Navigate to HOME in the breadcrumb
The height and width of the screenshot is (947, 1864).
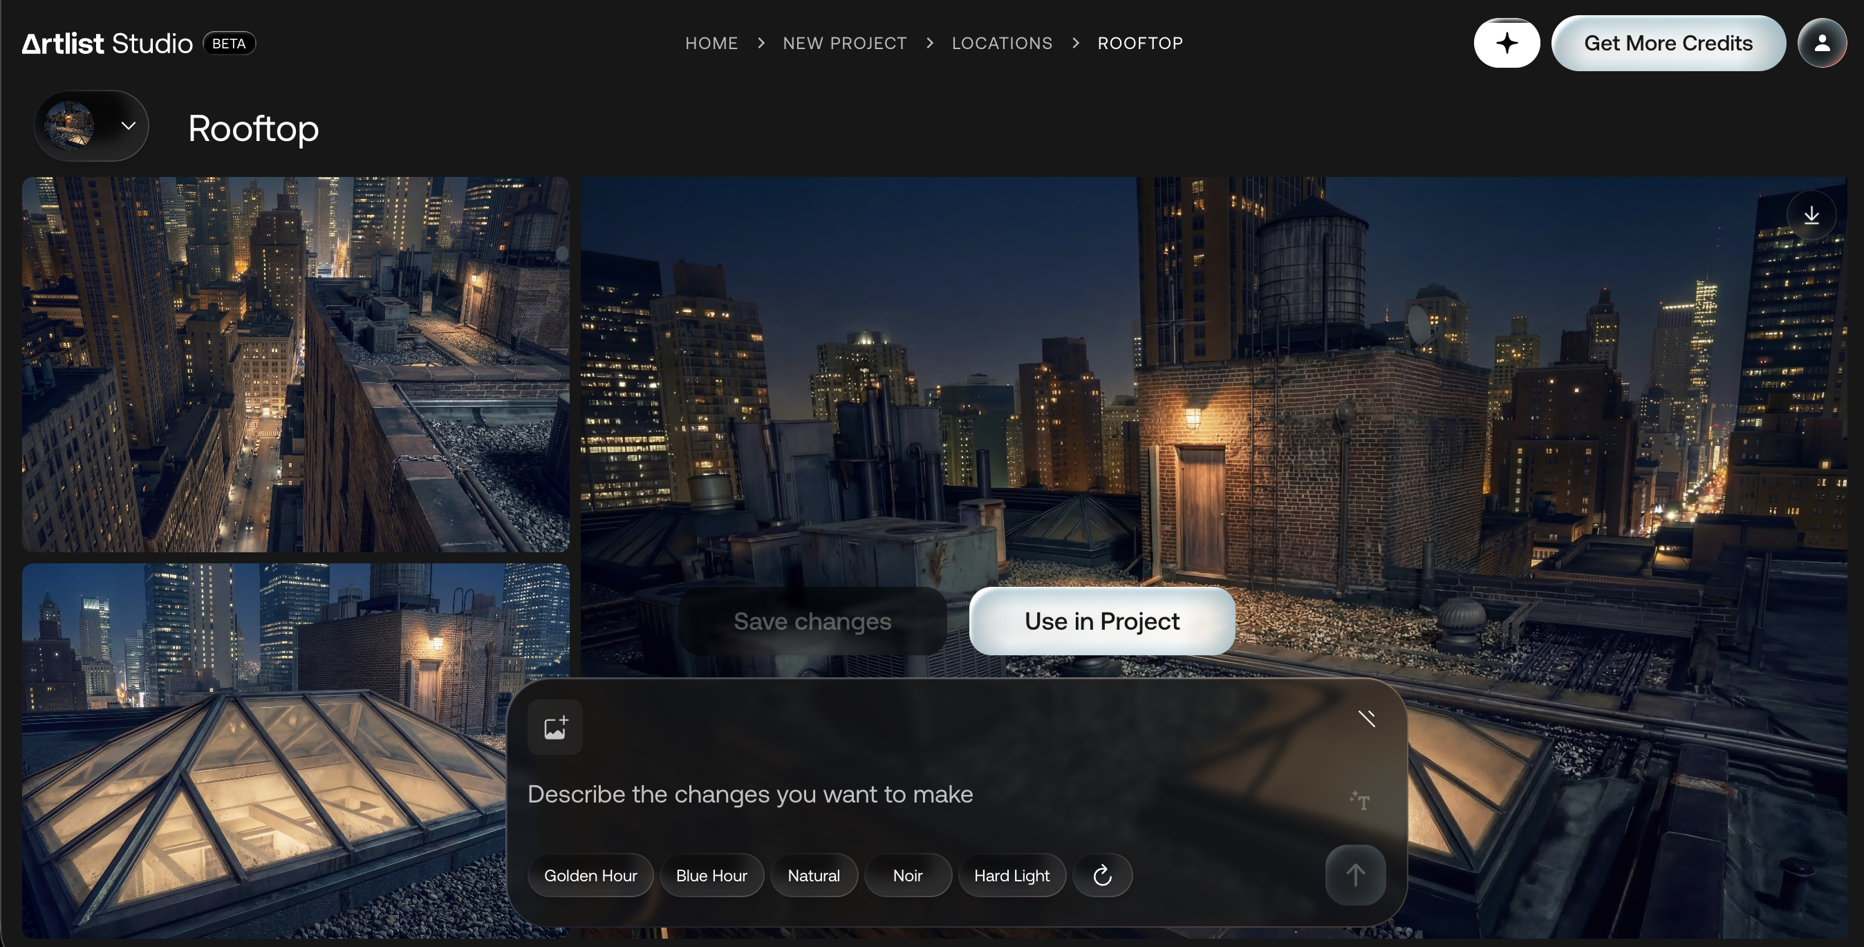(x=711, y=44)
